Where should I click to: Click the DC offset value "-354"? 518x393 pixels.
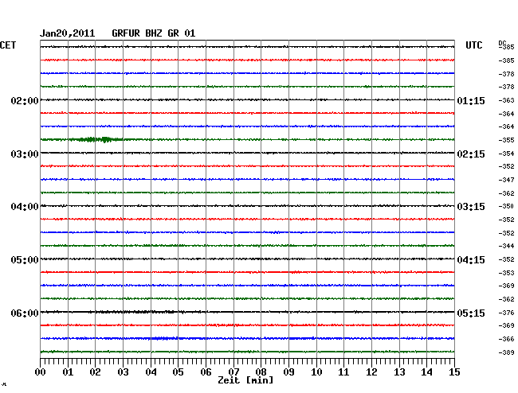[x=506, y=154]
